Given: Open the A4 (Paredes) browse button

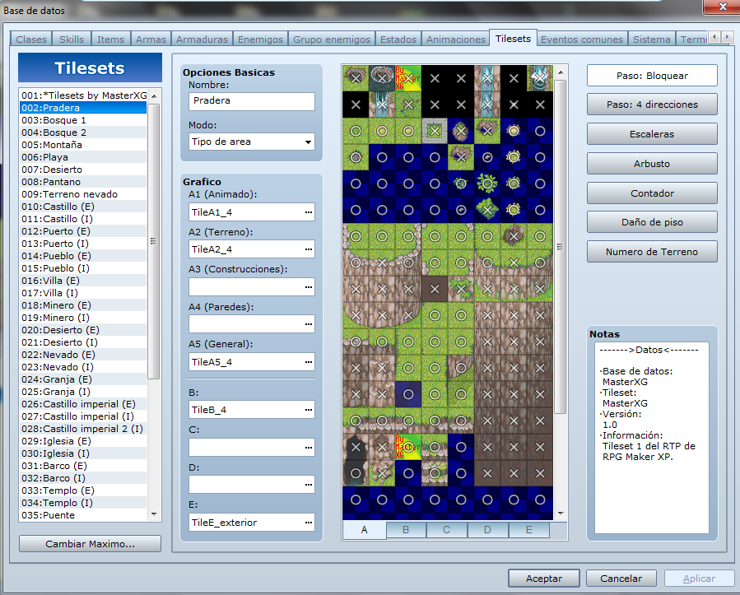Looking at the screenshot, I should click(308, 324).
